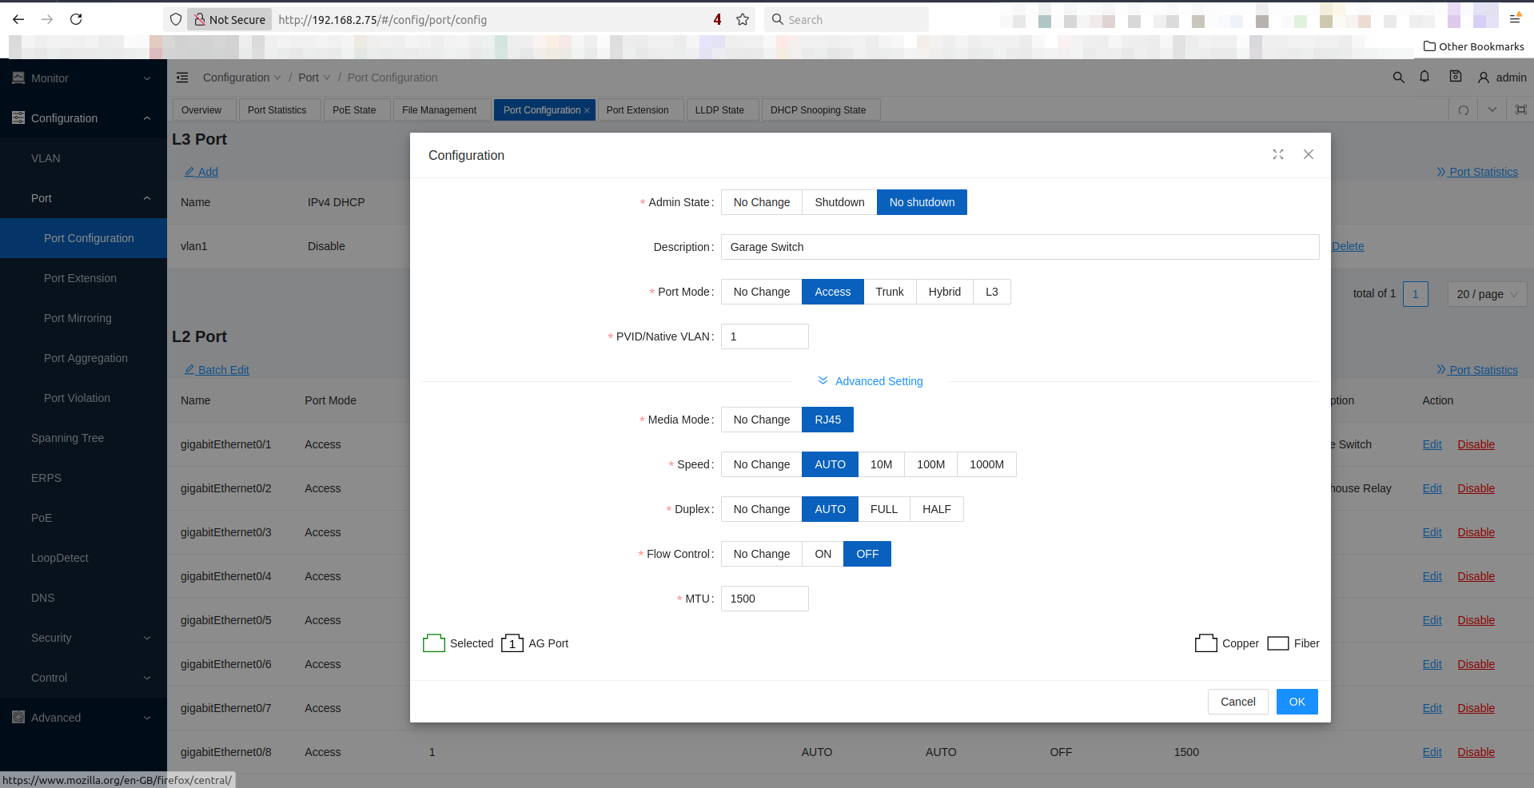Set Admin State to Shutdown
This screenshot has height=788, width=1534.
click(839, 202)
